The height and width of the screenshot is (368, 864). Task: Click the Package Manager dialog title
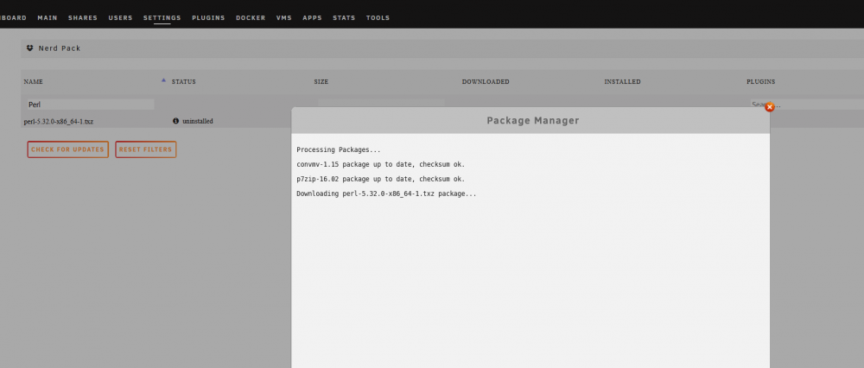(x=533, y=120)
